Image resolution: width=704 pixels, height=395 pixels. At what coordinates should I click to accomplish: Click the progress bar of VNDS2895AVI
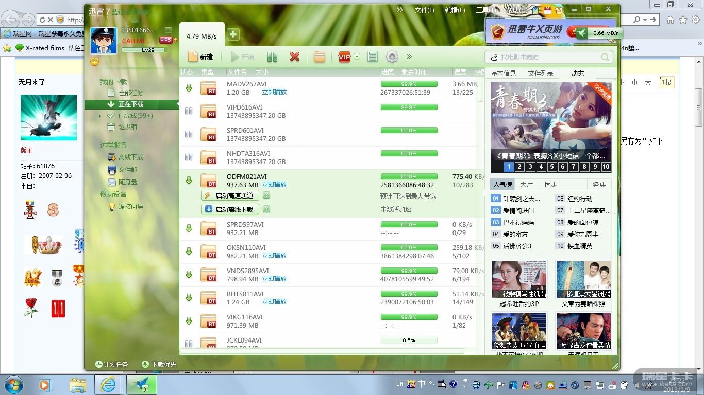pyautogui.click(x=409, y=271)
